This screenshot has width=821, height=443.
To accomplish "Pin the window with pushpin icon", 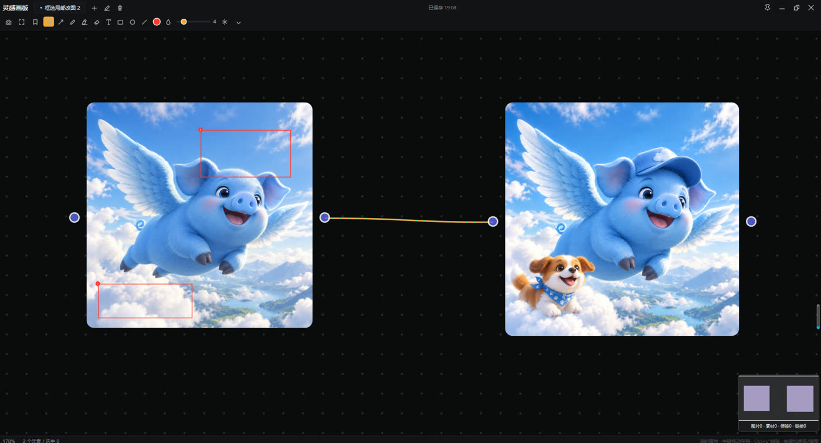I will pyautogui.click(x=768, y=8).
